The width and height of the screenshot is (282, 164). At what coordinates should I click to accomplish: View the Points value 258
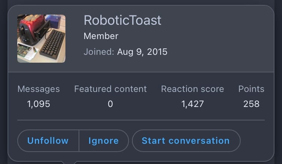251,104
